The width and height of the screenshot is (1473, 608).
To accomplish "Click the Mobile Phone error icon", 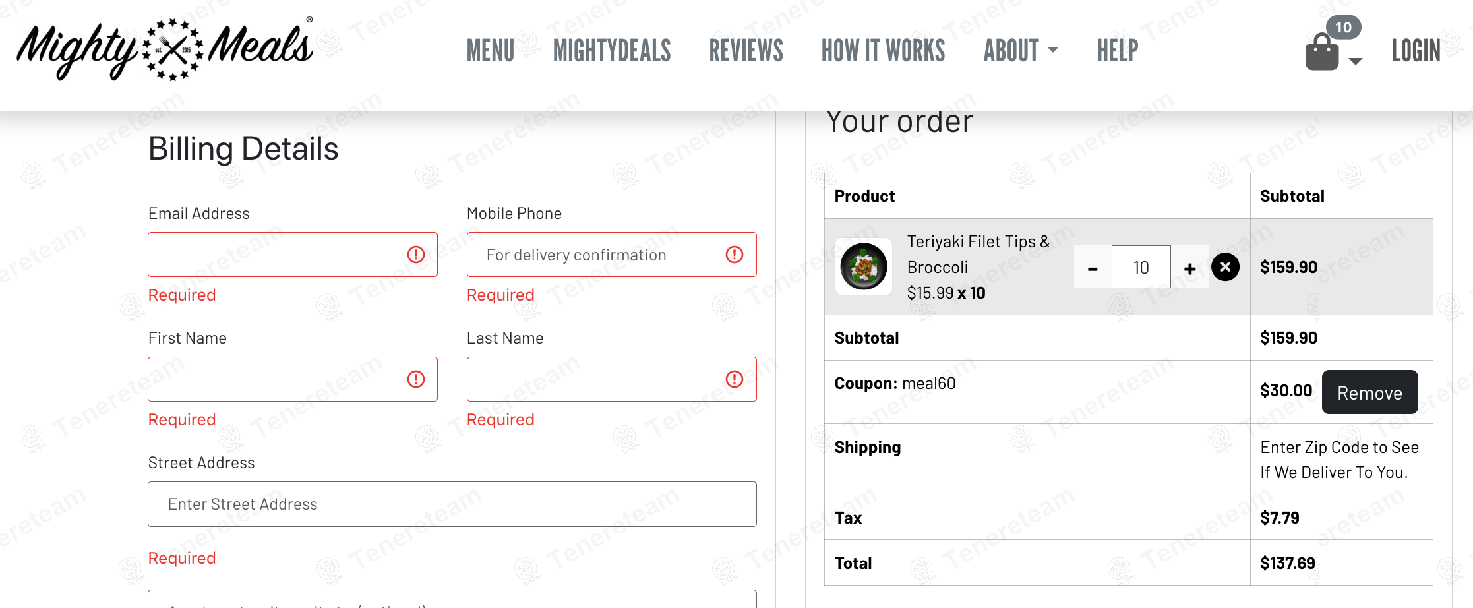I will (735, 255).
